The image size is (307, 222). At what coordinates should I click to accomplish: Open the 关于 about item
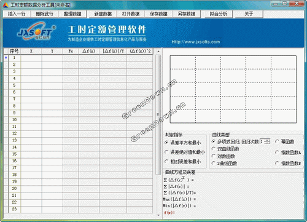coord(249,14)
